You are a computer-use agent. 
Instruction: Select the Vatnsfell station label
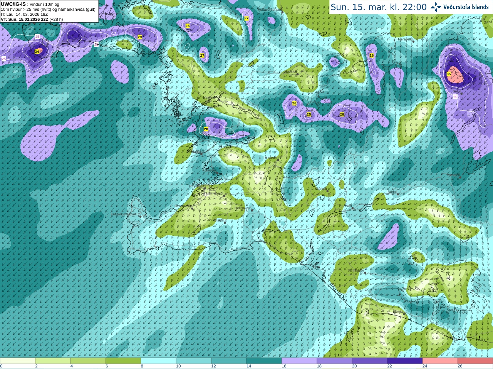click(453, 175)
